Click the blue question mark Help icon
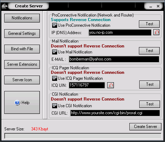Image resolution: width=165 pixels, height=142 pixels. [x=17, y=103]
